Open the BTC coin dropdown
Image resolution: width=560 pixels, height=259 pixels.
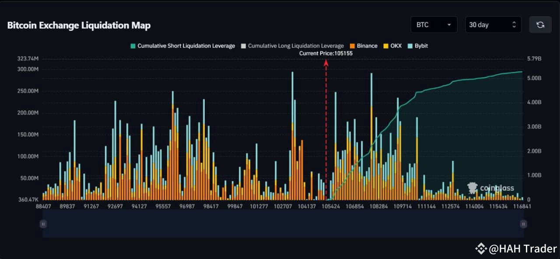point(434,24)
